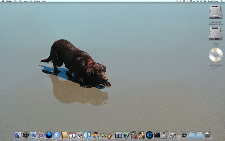Screen dimensions: 225x141
Task: Open the View menu
Action: pos(26,1)
